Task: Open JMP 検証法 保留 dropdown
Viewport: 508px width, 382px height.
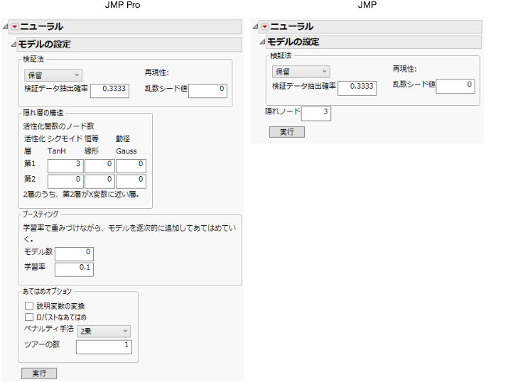Action: click(301, 72)
